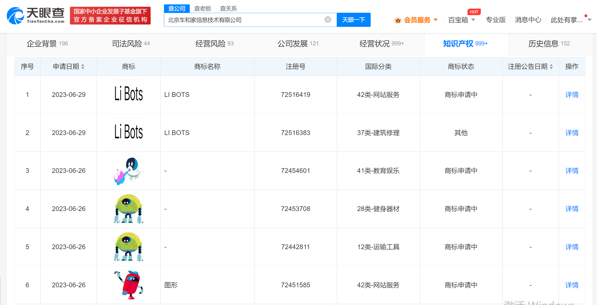Click the 国际分类 column header
This screenshot has height=305, width=597.
pyautogui.click(x=378, y=67)
